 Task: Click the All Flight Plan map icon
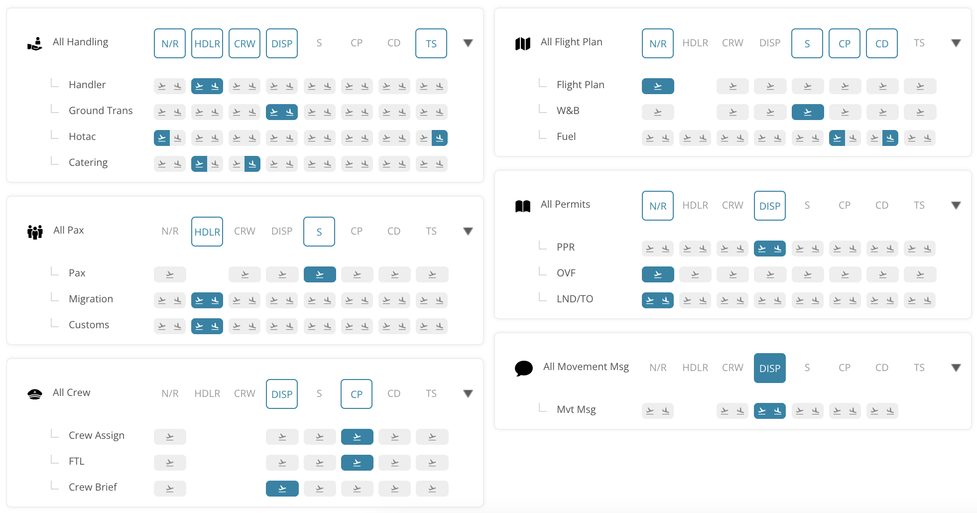click(x=522, y=44)
